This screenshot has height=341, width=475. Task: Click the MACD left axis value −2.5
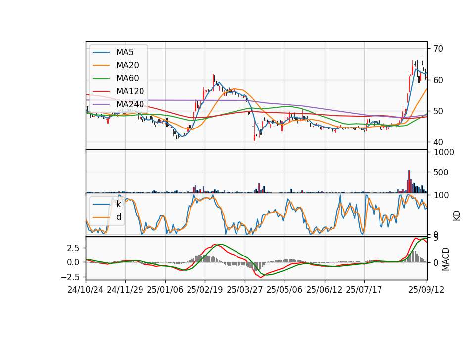70,277
